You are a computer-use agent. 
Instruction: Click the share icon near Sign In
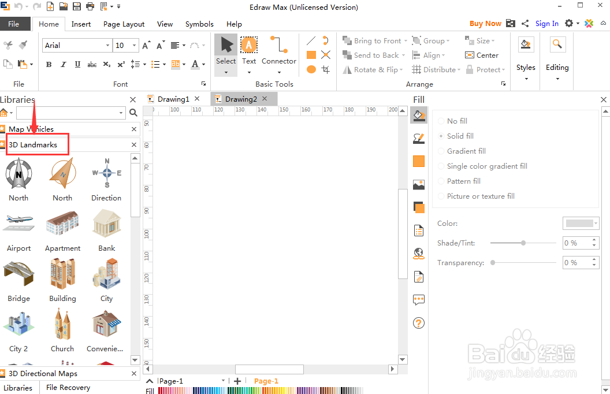click(x=525, y=23)
